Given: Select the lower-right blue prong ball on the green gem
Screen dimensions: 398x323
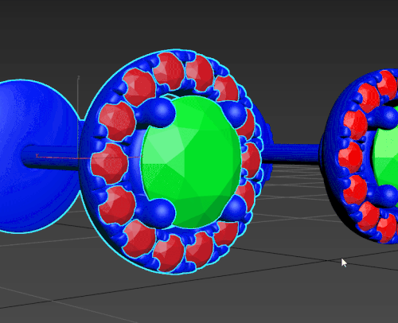Looking at the screenshot, I should coord(235,208).
